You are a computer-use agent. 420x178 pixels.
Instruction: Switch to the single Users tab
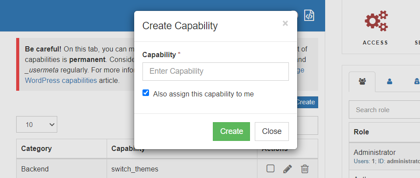pyautogui.click(x=389, y=81)
